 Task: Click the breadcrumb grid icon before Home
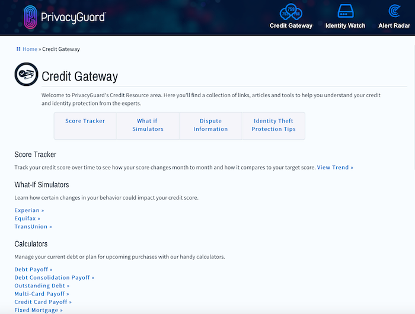(x=18, y=49)
